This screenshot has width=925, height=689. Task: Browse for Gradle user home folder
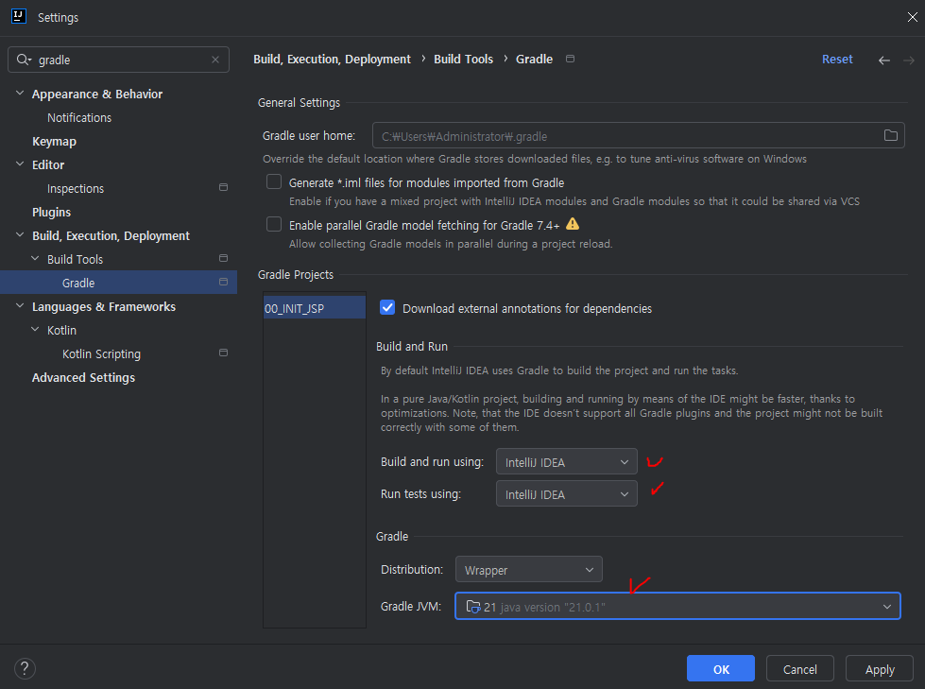890,136
